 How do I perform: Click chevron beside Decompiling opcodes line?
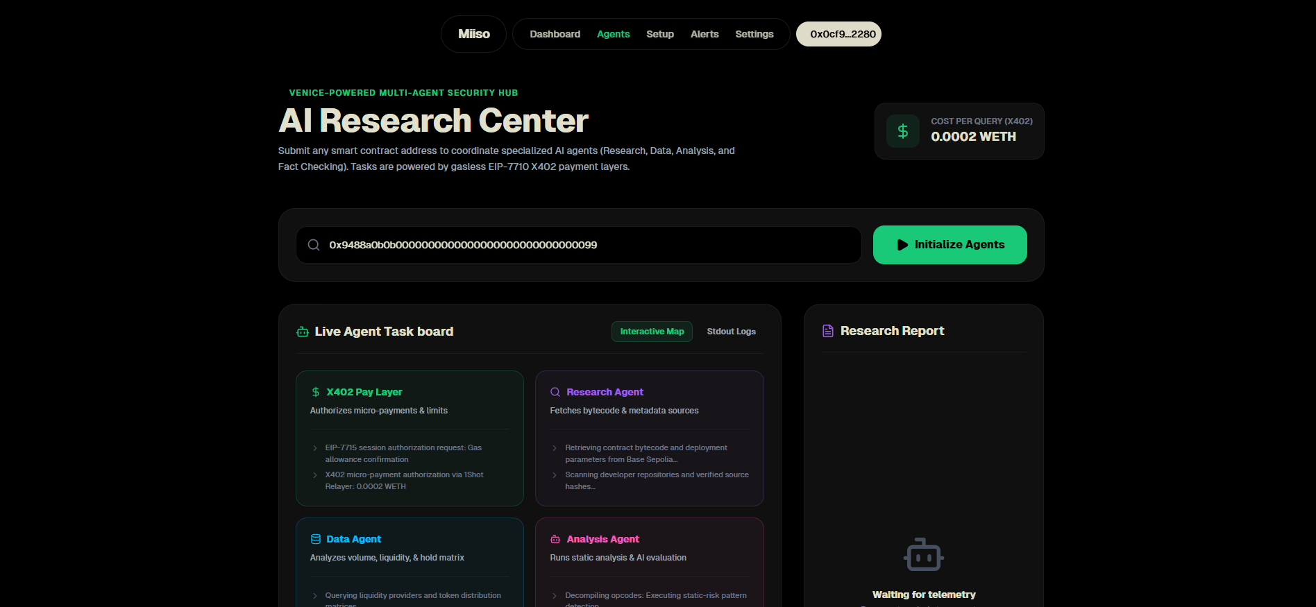[x=555, y=596]
